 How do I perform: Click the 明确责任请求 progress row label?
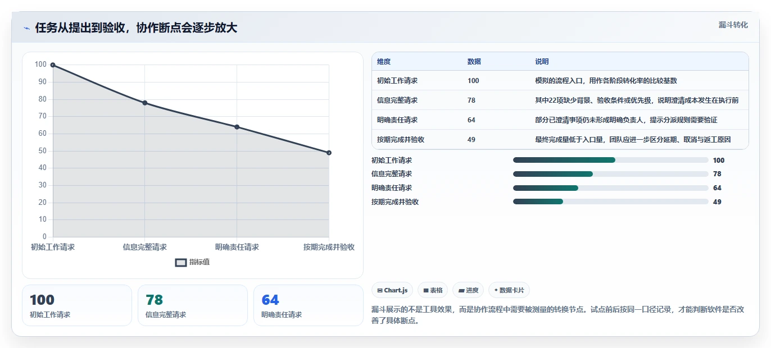[392, 188]
